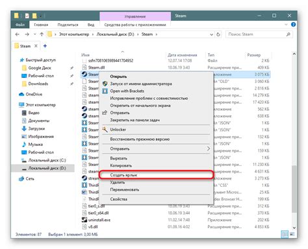Click scrollbar down arrow in file list
The image size is (308, 249).
coord(294,228)
